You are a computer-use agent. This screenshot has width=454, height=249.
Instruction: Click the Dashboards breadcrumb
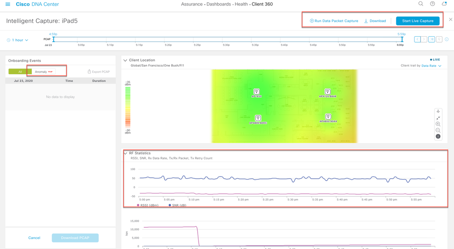pyautogui.click(x=219, y=4)
